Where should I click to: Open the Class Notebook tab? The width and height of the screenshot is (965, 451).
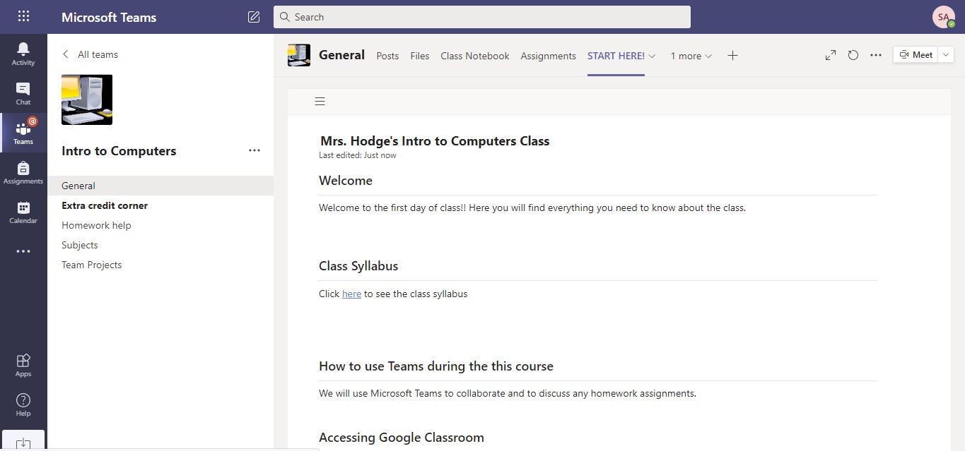click(x=474, y=55)
